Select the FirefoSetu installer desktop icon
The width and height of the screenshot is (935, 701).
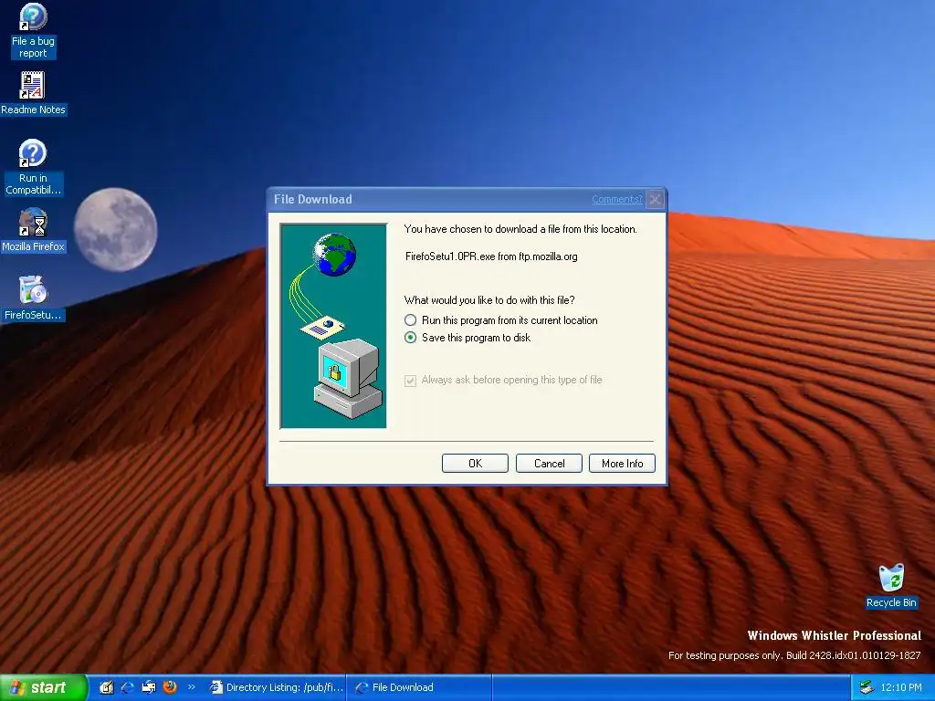coord(33,298)
